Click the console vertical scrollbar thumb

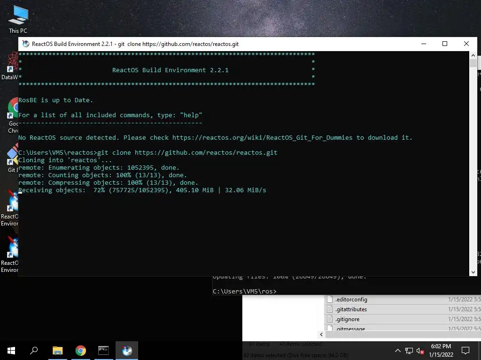[x=473, y=63]
